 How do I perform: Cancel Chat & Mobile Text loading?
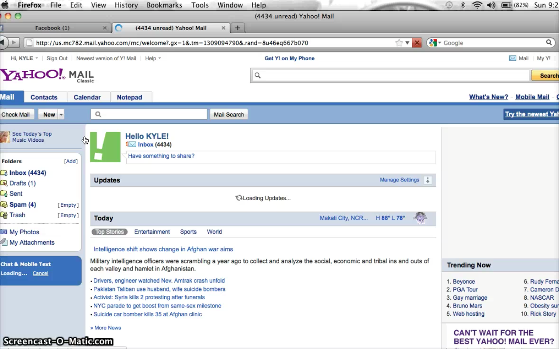40,274
